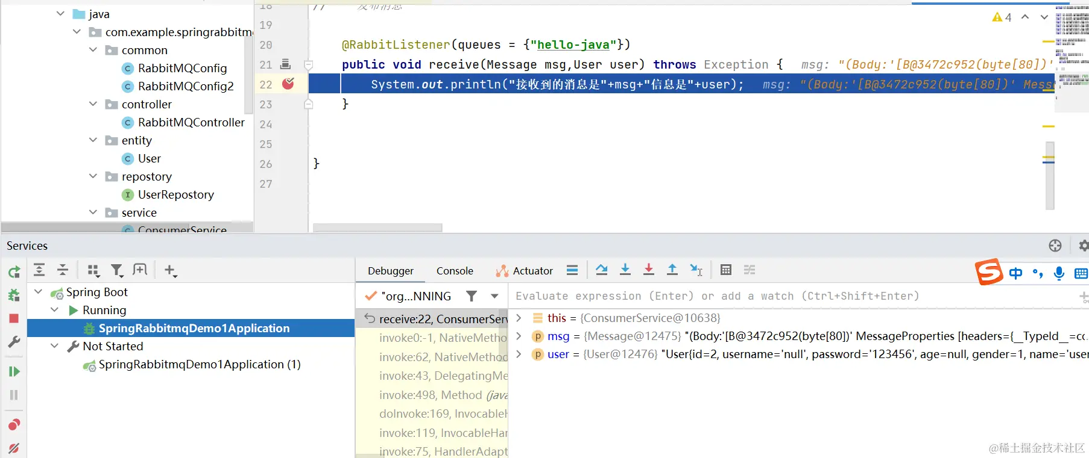Rerun the application from Services toolbar
The image size is (1089, 458).
(x=14, y=272)
